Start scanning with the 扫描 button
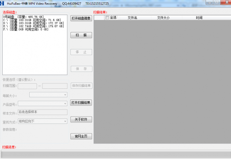The image size is (231, 159). pos(81,35)
